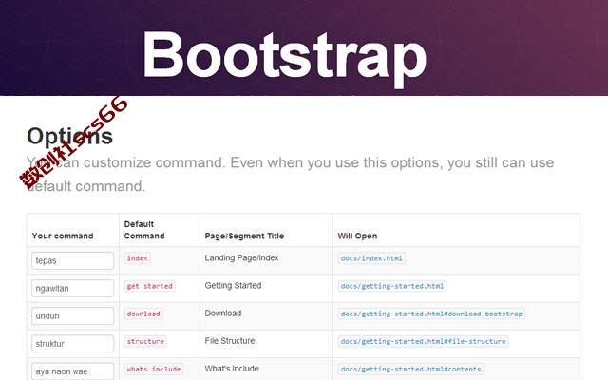The height and width of the screenshot is (380, 608).
Task: Click the '#download-bootstrap' path
Action: pyautogui.click(x=431, y=313)
